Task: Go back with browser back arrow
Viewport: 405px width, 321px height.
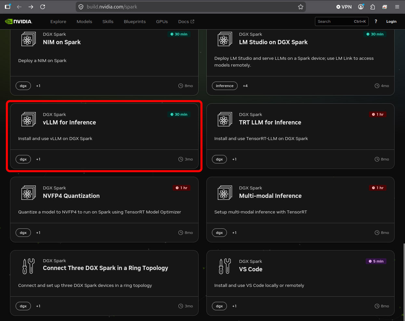Action: (19, 7)
